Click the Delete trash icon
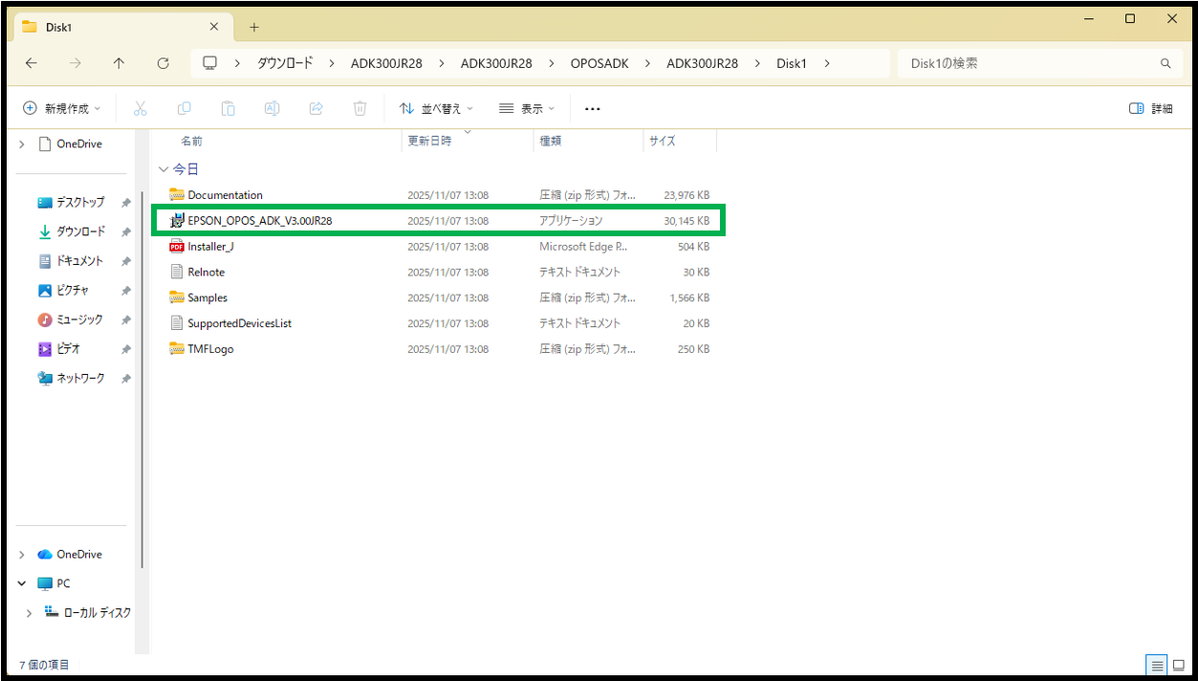Screen dimensions: 1198x681 (x=359, y=109)
